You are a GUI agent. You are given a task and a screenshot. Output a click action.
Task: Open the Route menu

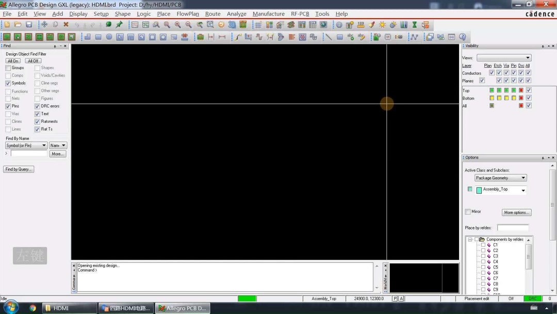212,14
